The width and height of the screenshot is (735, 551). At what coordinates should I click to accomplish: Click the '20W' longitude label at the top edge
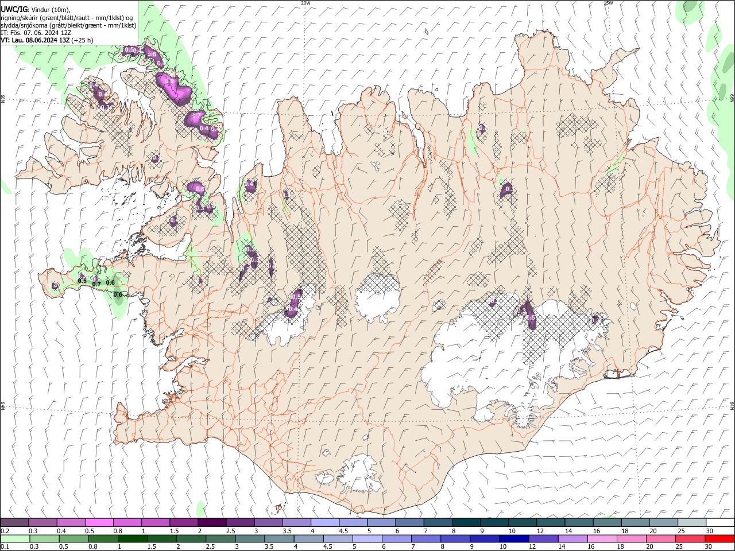(x=305, y=3)
